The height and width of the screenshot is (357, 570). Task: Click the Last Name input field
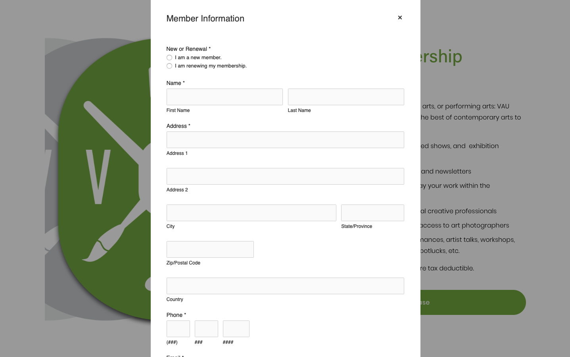pyautogui.click(x=346, y=97)
